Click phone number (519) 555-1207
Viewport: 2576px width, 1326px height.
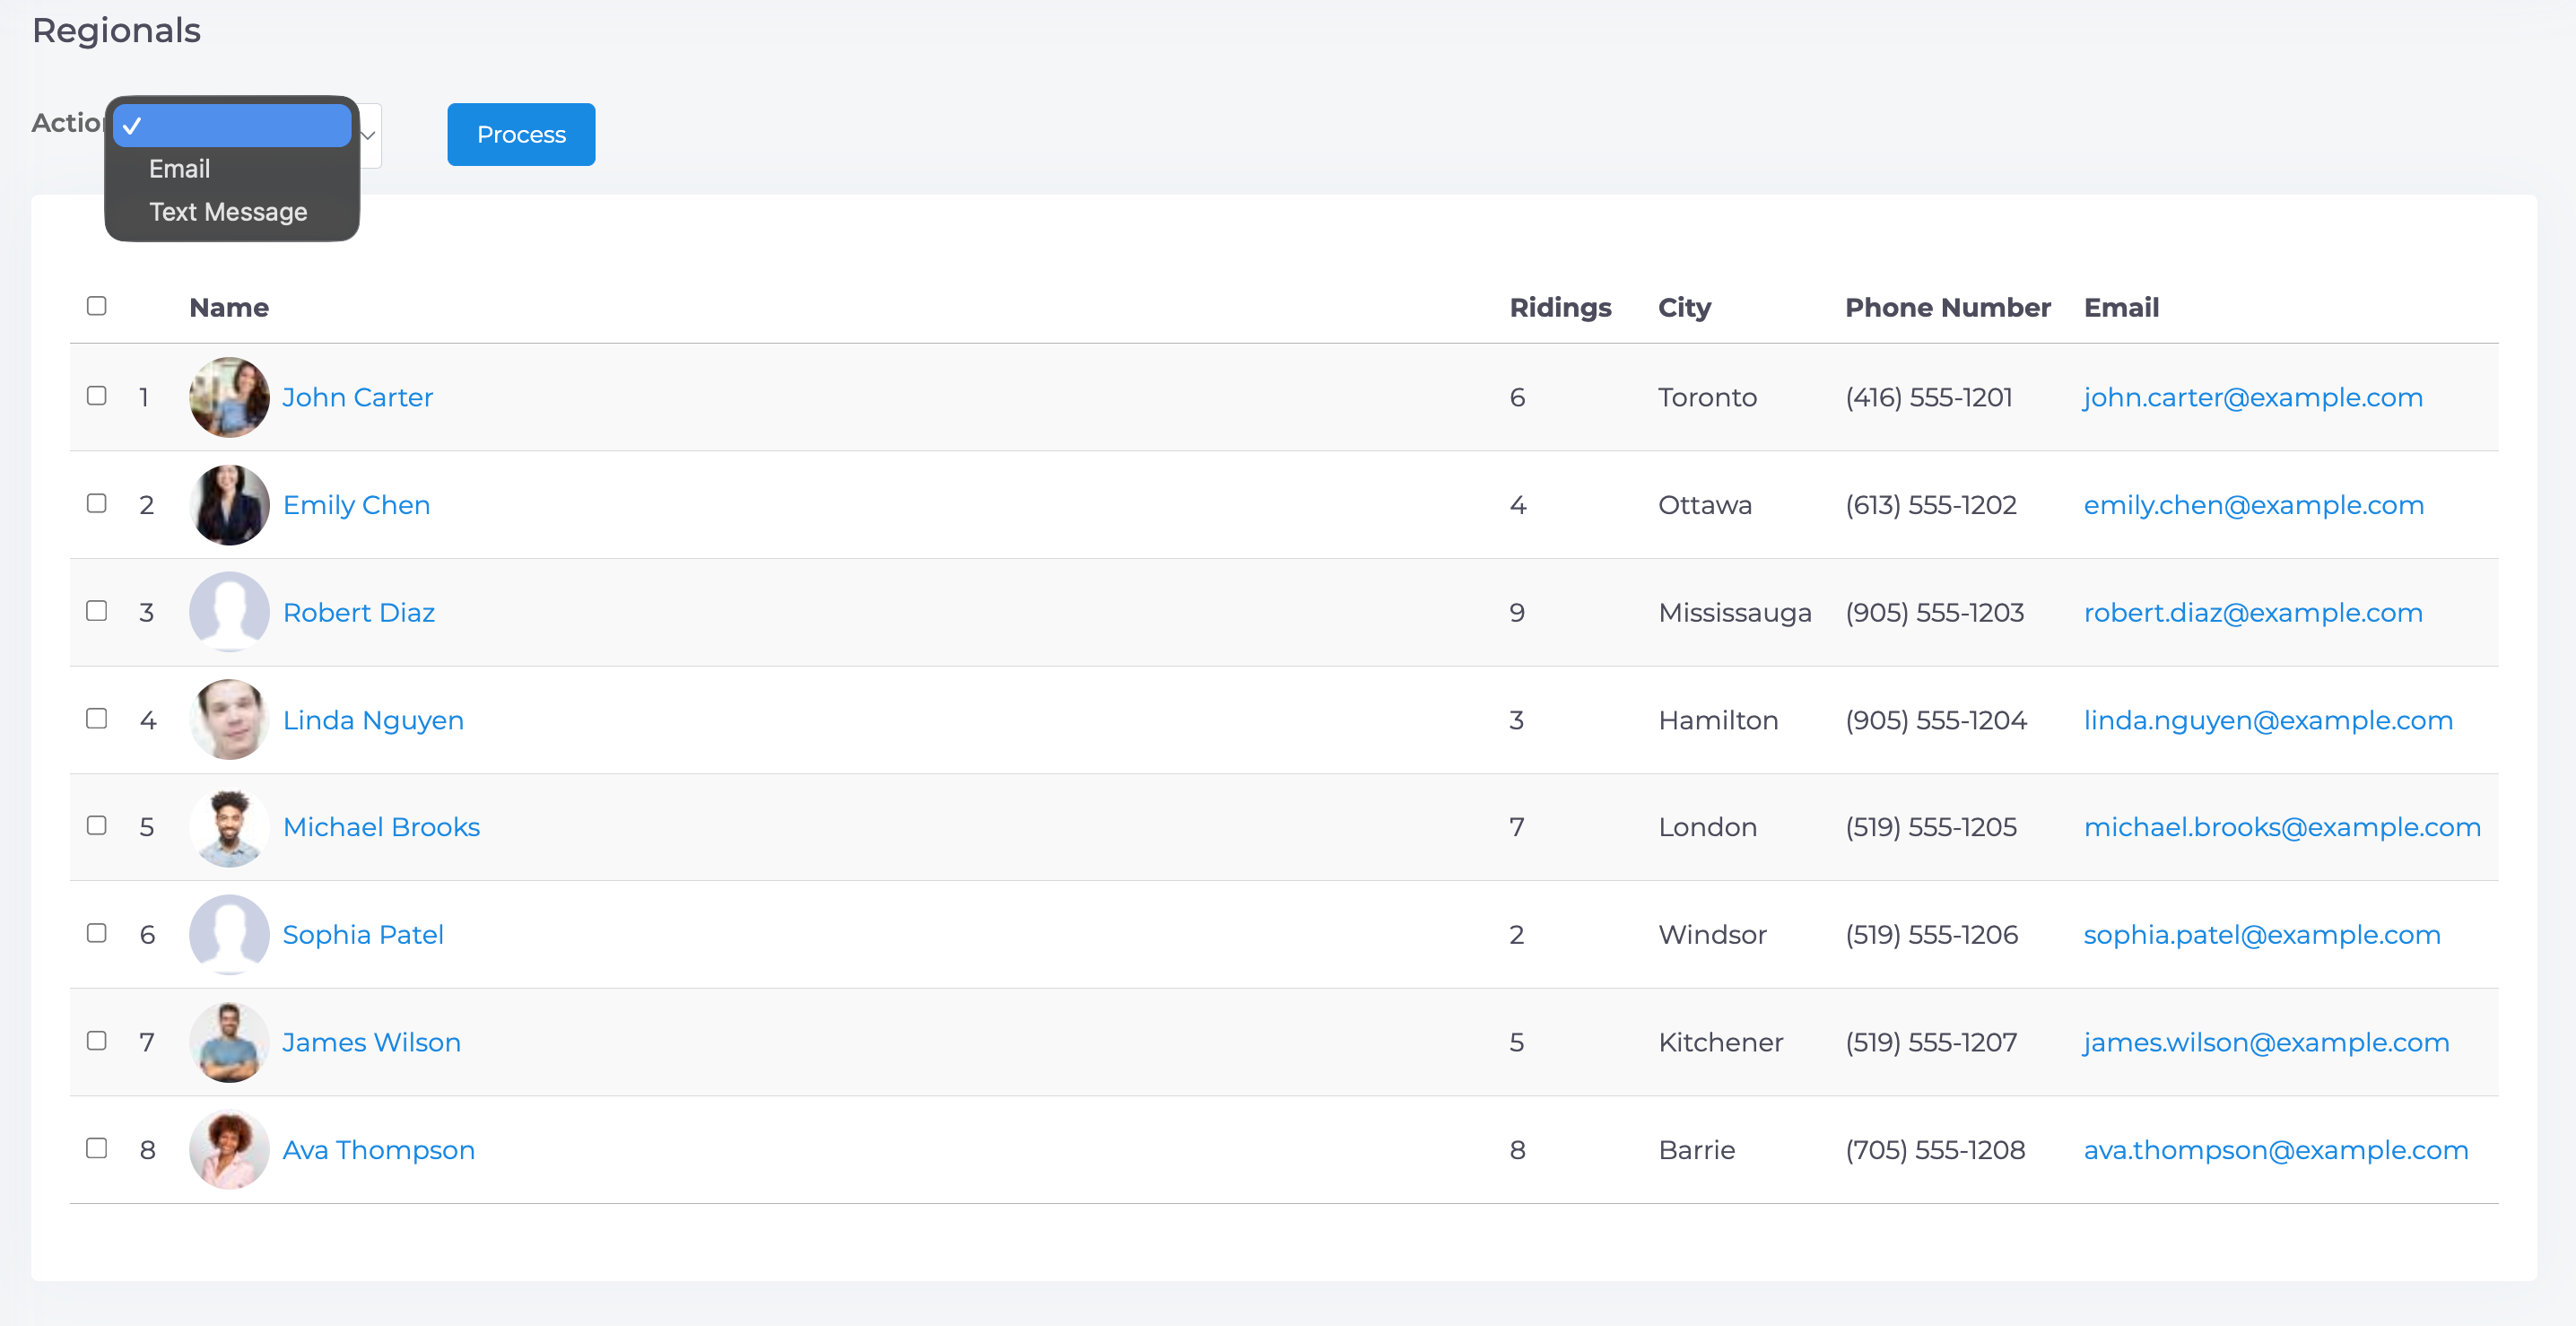pos(1930,1042)
